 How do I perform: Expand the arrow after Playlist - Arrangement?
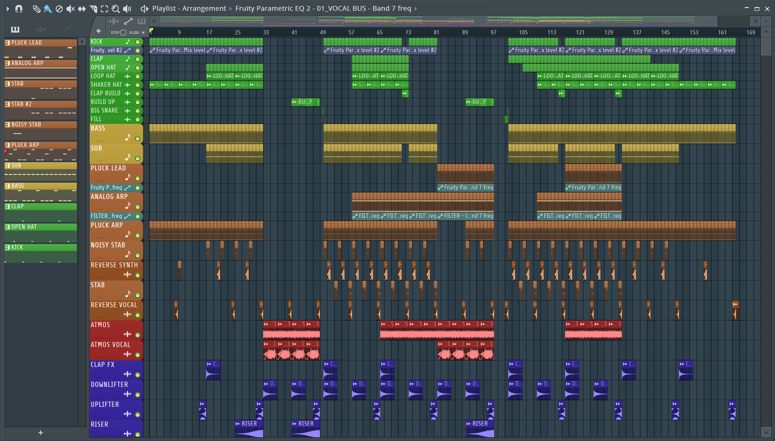231,9
